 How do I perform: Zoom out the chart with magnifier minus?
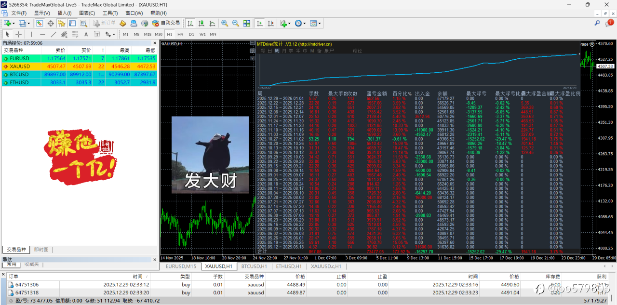pyautogui.click(x=235, y=23)
